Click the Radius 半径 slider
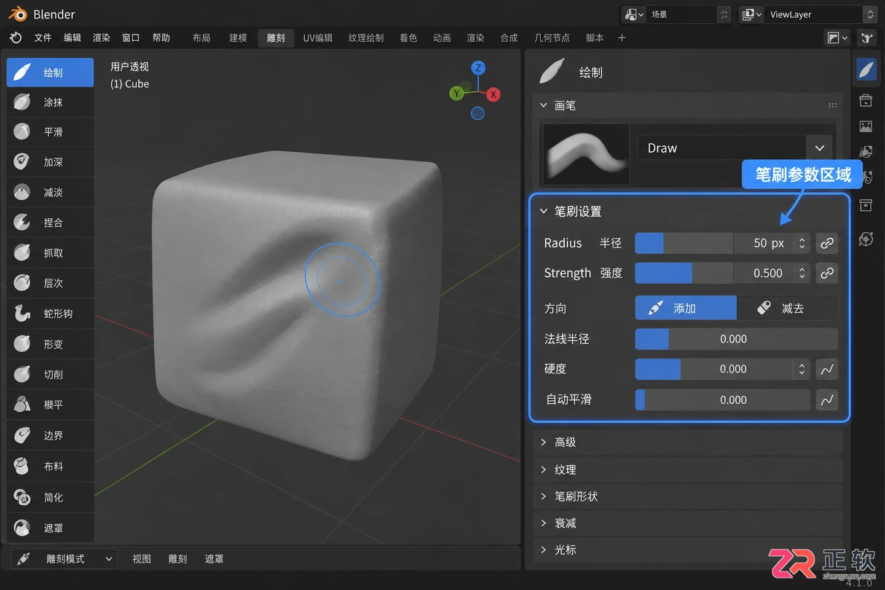885x590 pixels. 722,243
